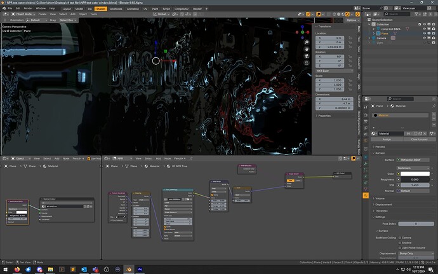
Task: Toggle visibility eye of Camera in outliner
Action: tap(424, 38)
